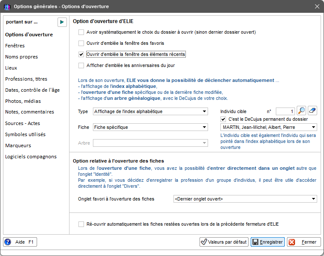This screenshot has width=324, height=256.
Task: Enable systematic choice of dossier to open
Action: (x=81, y=32)
